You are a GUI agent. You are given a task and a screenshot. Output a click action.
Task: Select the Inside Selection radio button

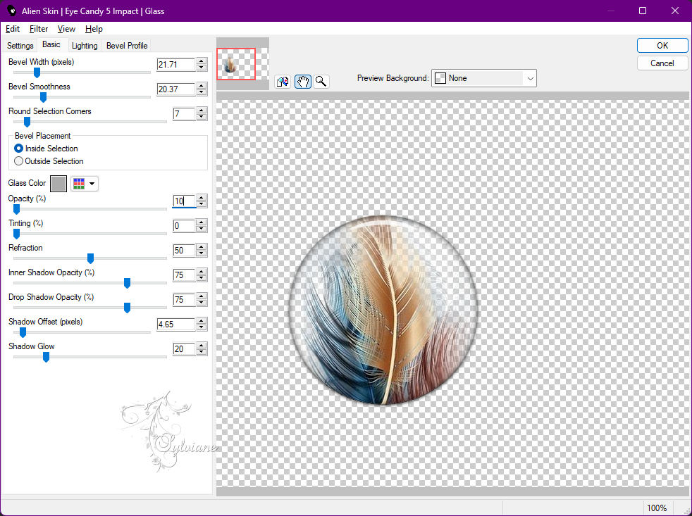18,149
